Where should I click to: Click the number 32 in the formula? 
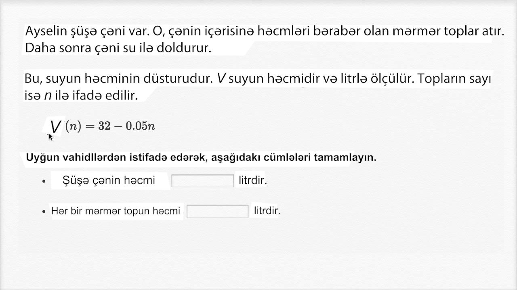pyautogui.click(x=104, y=126)
